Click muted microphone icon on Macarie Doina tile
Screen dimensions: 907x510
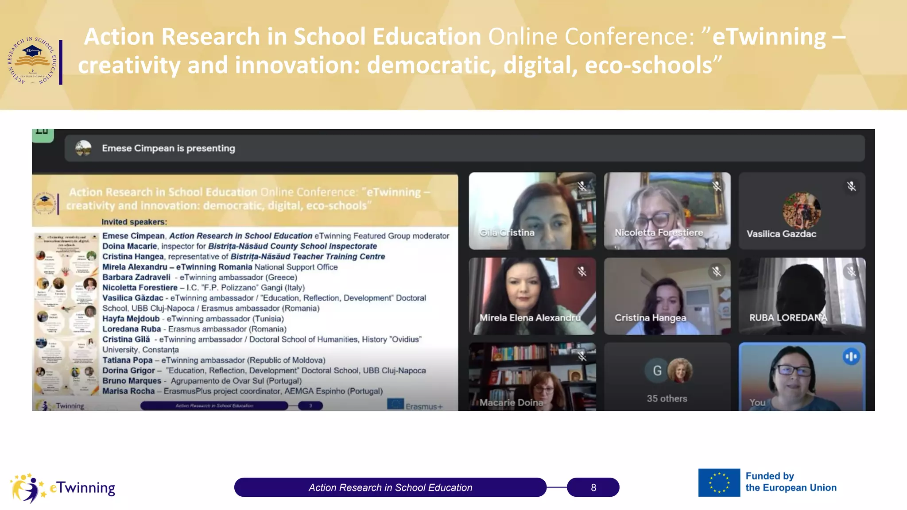pos(581,356)
